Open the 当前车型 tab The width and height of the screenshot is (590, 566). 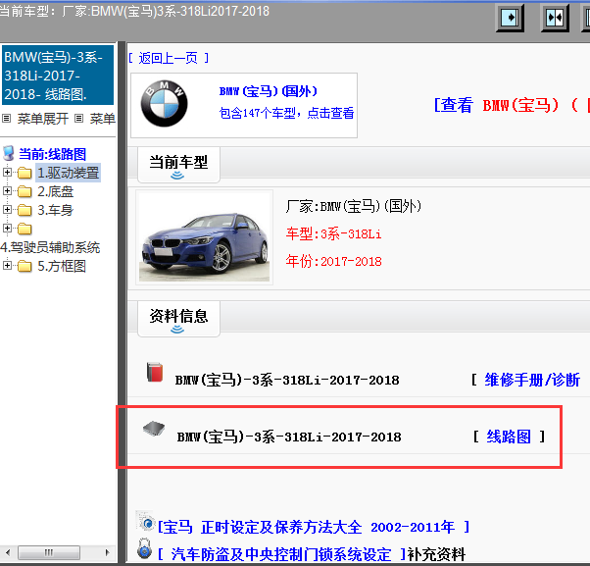click(178, 165)
